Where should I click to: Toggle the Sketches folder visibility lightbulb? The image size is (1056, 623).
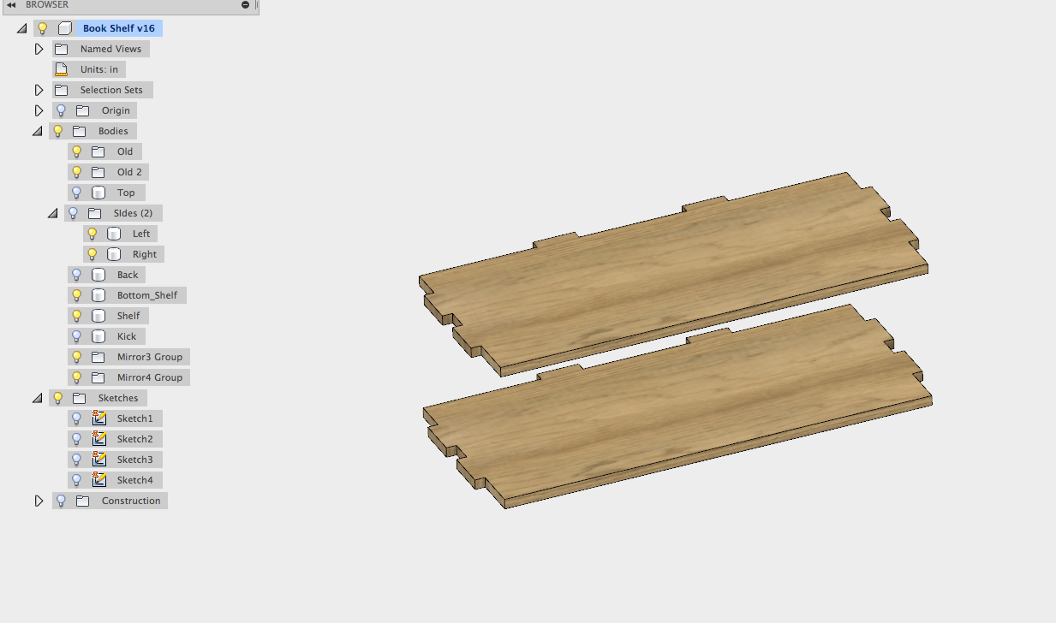(57, 398)
